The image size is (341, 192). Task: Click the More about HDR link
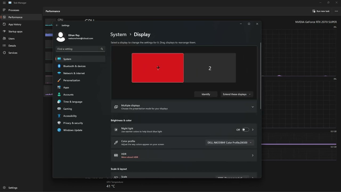point(130,157)
